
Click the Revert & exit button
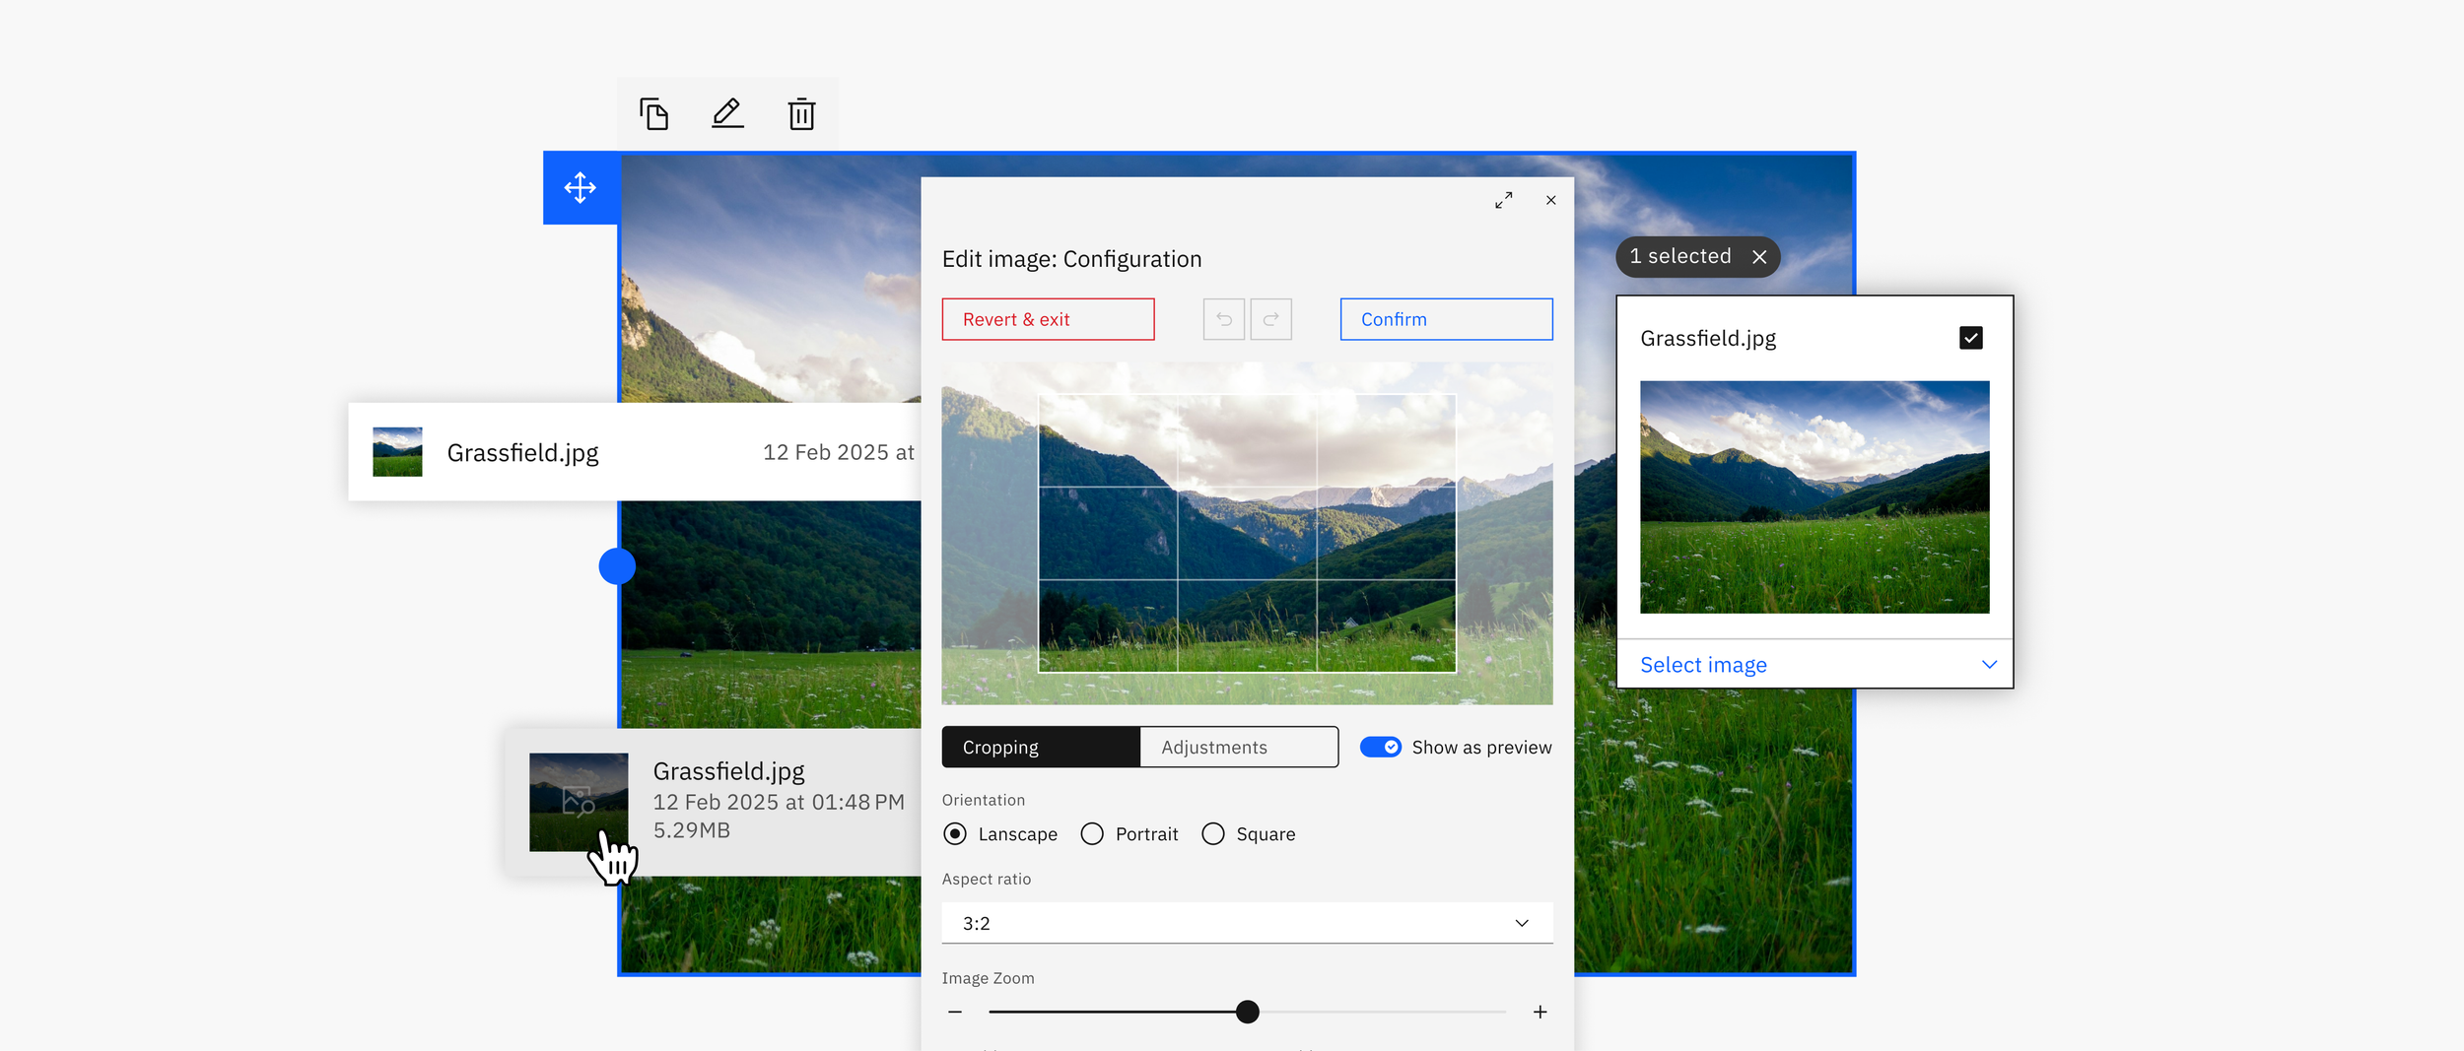(1048, 319)
